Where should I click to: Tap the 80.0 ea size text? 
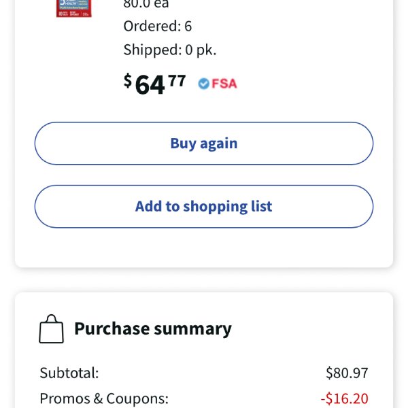pos(146,4)
